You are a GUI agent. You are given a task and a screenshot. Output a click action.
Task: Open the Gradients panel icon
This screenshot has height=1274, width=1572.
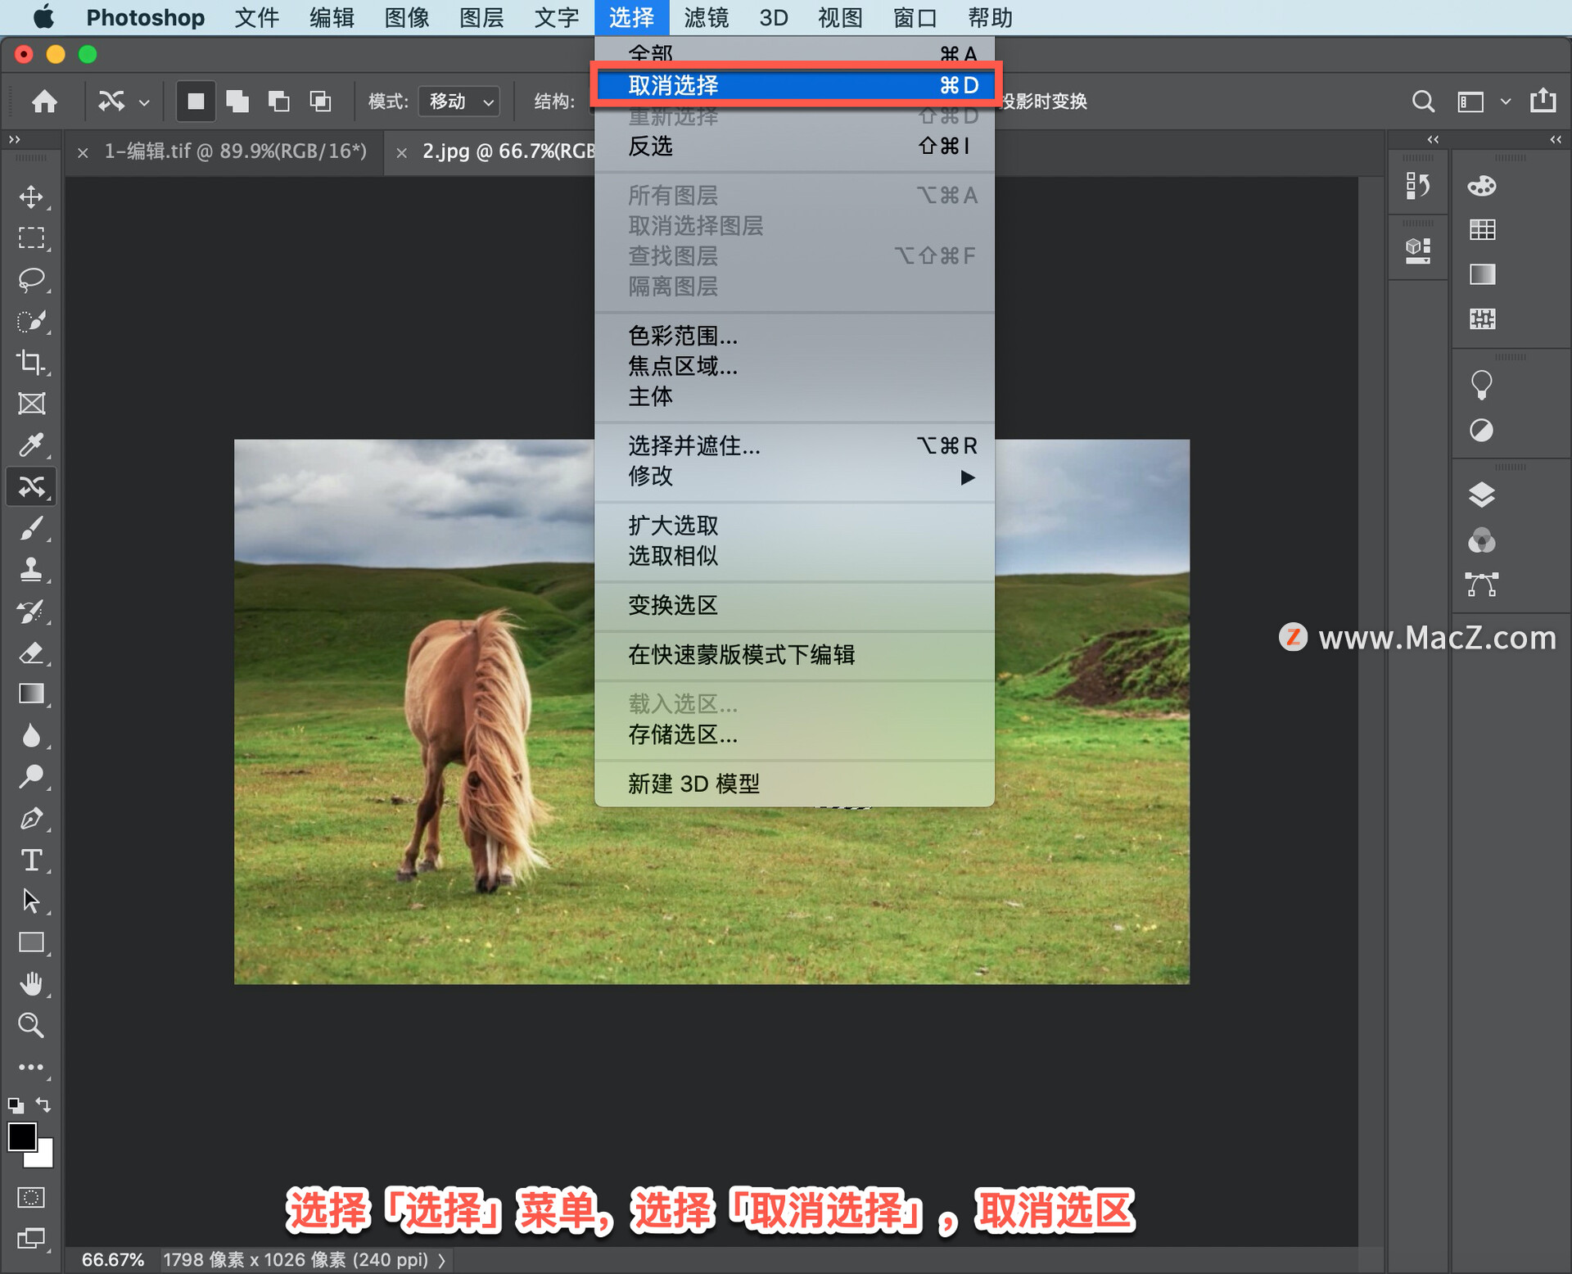coord(1482,274)
